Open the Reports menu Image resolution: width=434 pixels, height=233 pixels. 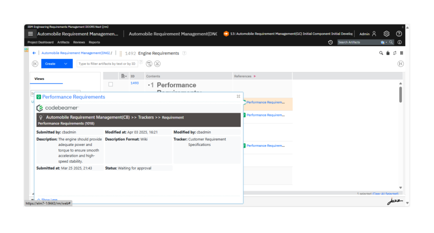[x=95, y=42]
